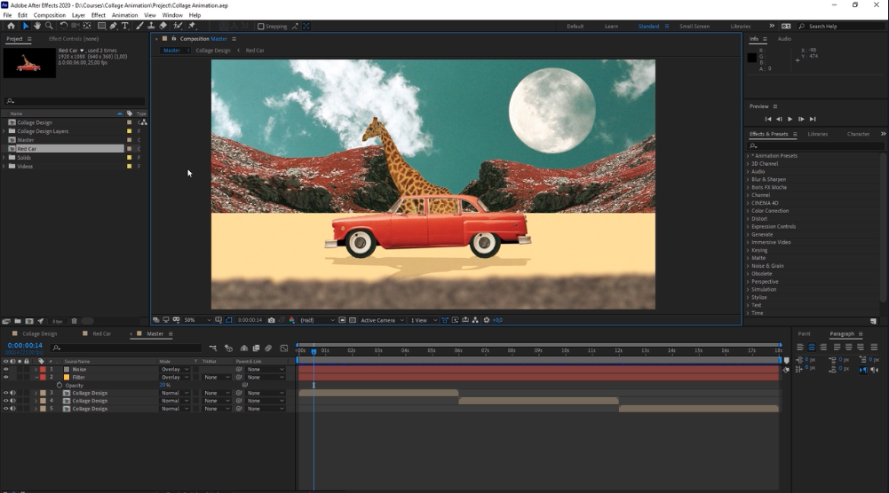Click the yellow label swatch of Red Car
Screen dimensions: 889x493
(130, 149)
